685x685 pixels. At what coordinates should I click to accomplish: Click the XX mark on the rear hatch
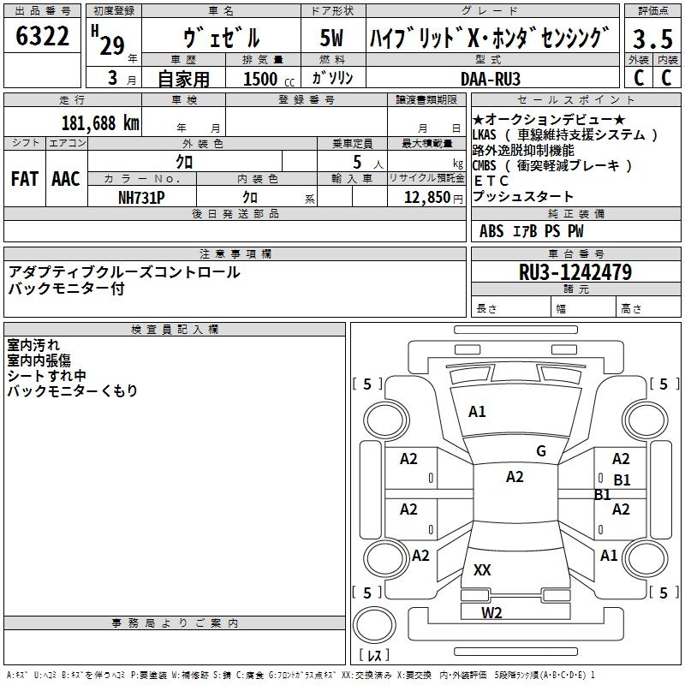tap(482, 569)
